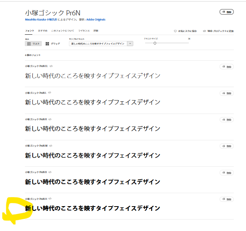246x231 pixels.
Task: Click the embed code icon beside 小塚ゴシック Pr6N B
Action: click(x=50, y=172)
